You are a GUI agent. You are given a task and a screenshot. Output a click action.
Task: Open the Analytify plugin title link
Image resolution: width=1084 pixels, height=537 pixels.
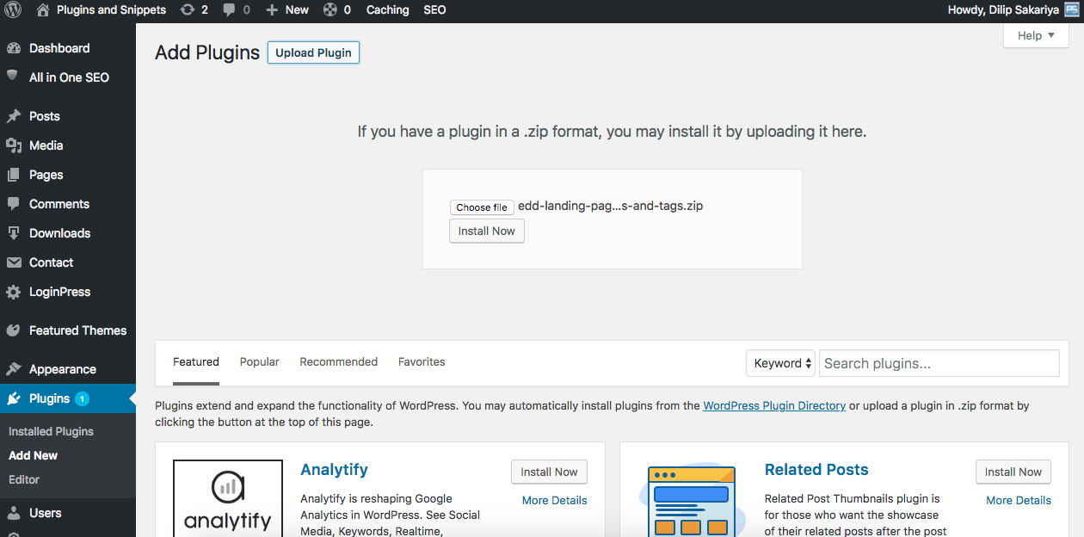point(334,470)
